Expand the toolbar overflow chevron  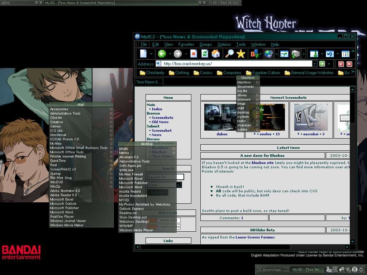click(353, 51)
